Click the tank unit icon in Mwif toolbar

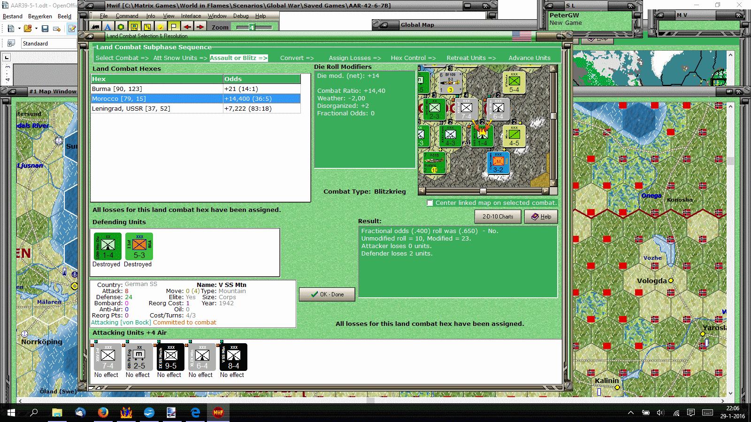96,27
